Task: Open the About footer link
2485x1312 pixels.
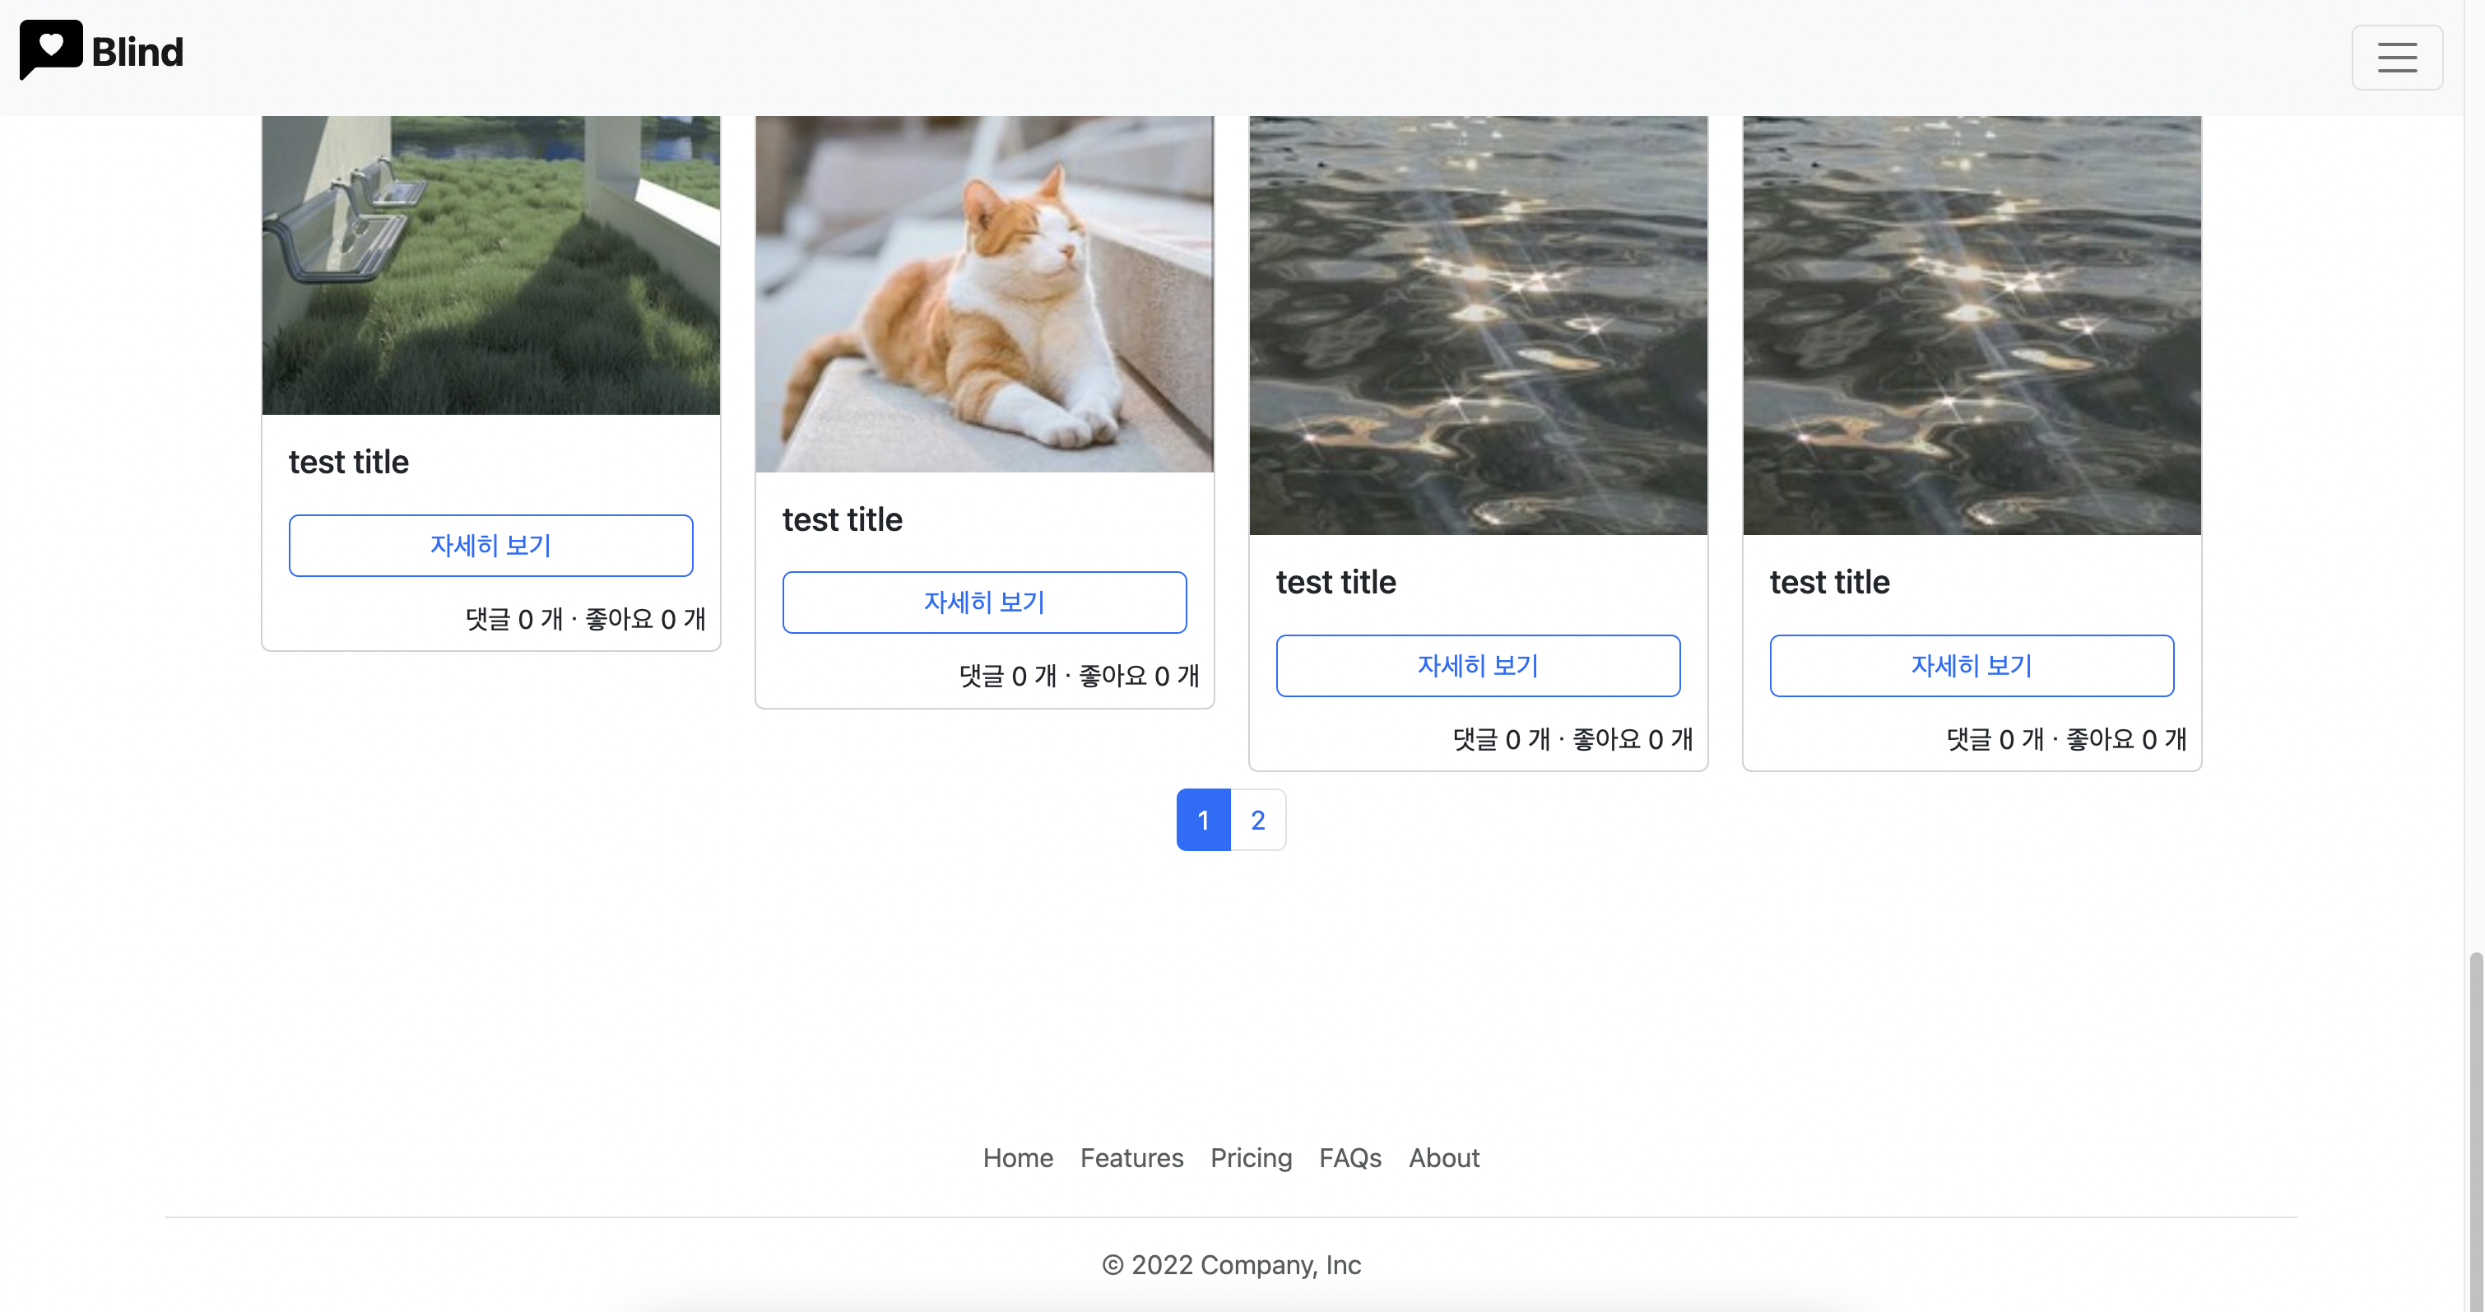Action: tap(1444, 1157)
